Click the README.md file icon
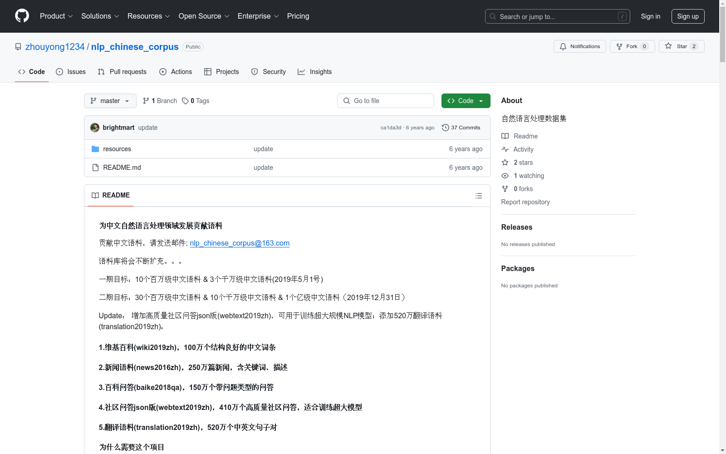Screen dimensions: 726x454 click(x=95, y=168)
